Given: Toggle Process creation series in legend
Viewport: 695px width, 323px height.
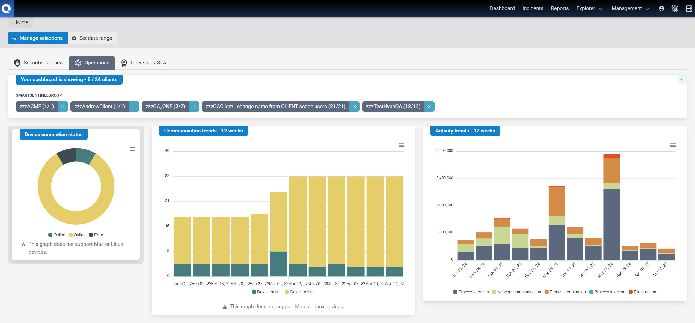Looking at the screenshot, I should pos(473,292).
